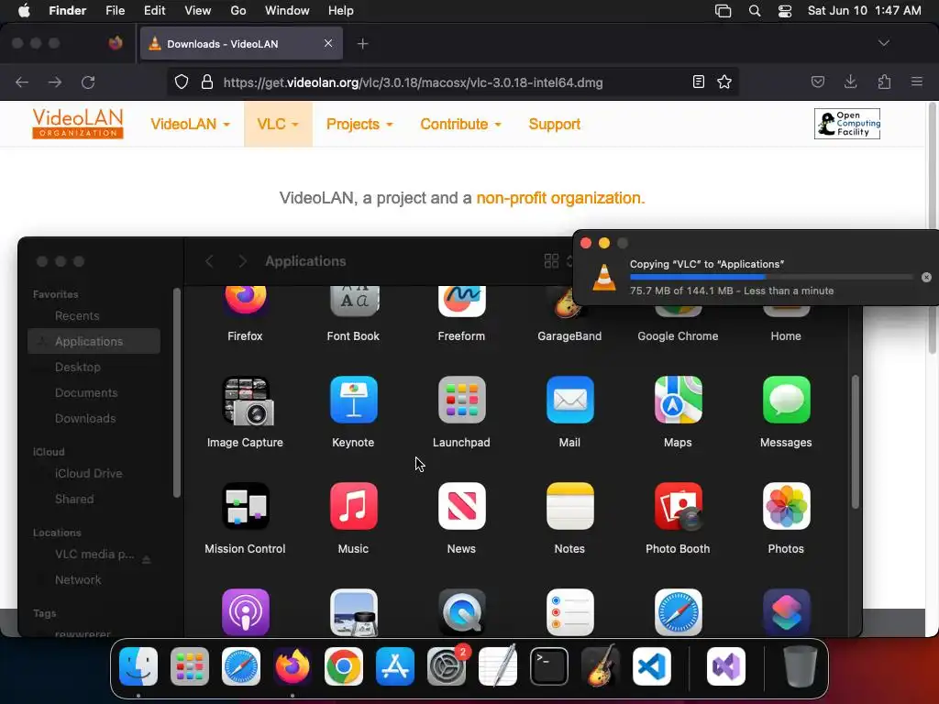
Task: Select Downloads in Finder sidebar
Action: (85, 418)
